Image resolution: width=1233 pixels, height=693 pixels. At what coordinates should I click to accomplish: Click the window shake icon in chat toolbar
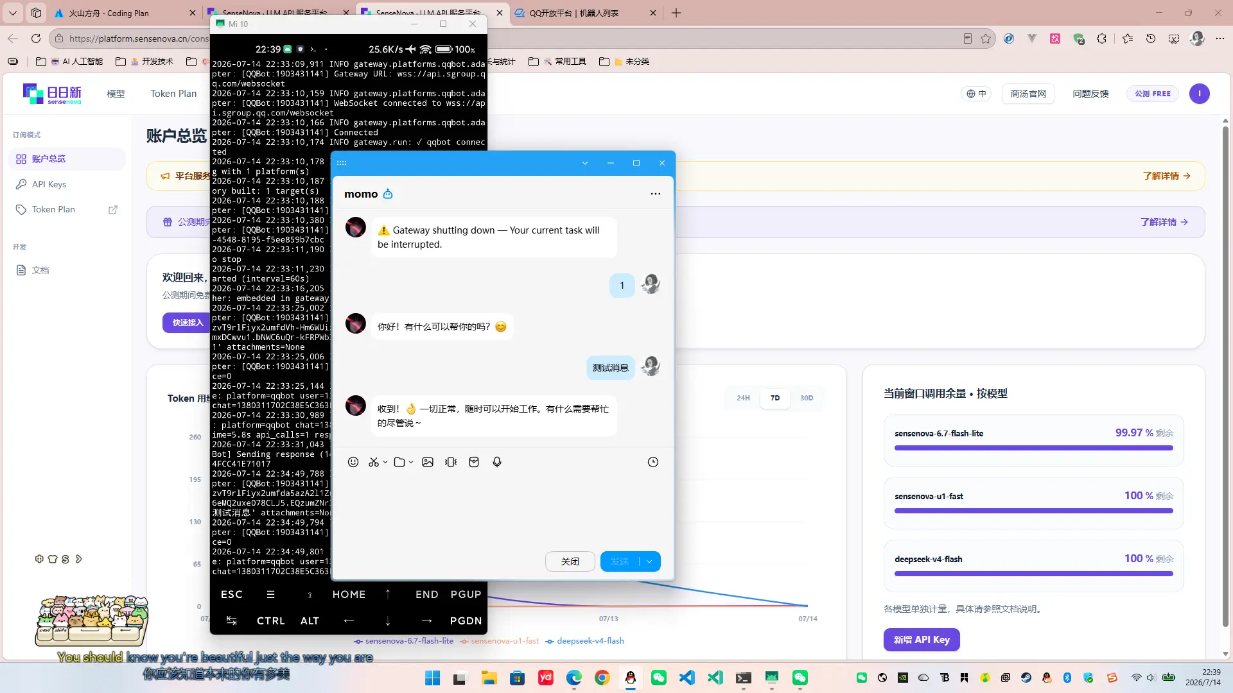click(x=451, y=462)
